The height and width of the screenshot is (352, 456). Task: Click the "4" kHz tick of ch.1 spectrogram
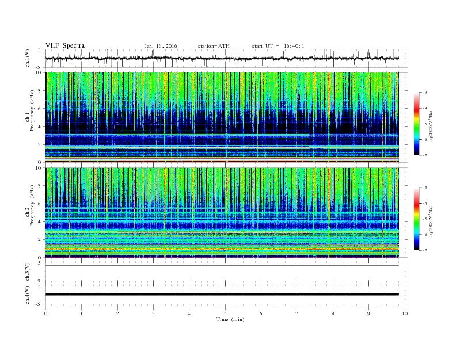[40, 127]
